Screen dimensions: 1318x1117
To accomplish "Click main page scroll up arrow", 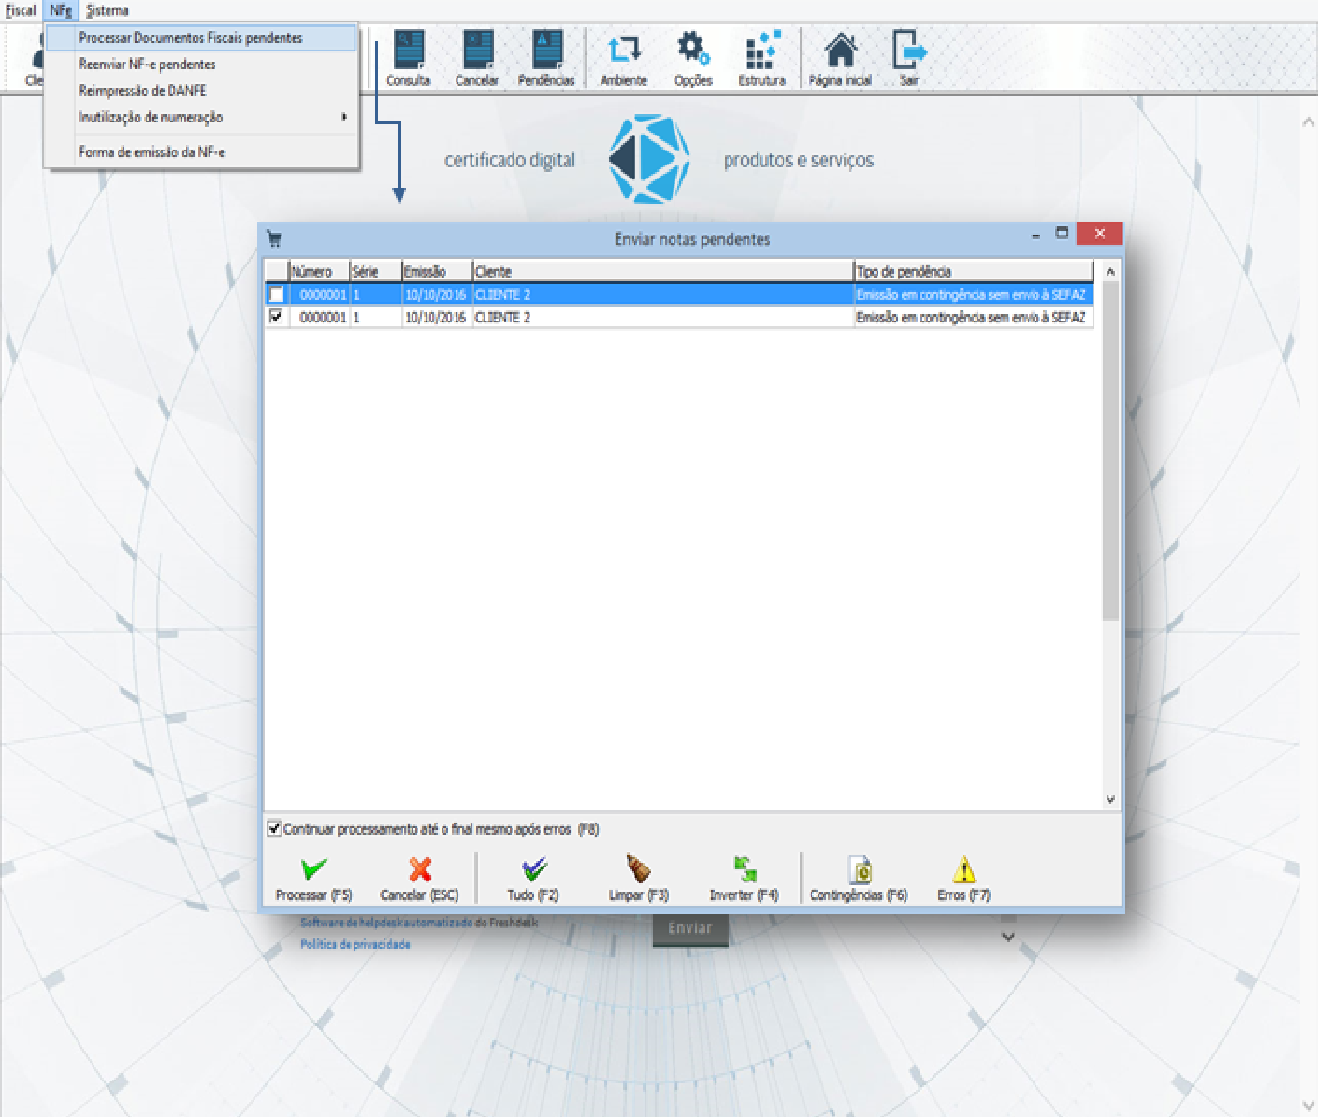I will (x=1308, y=122).
